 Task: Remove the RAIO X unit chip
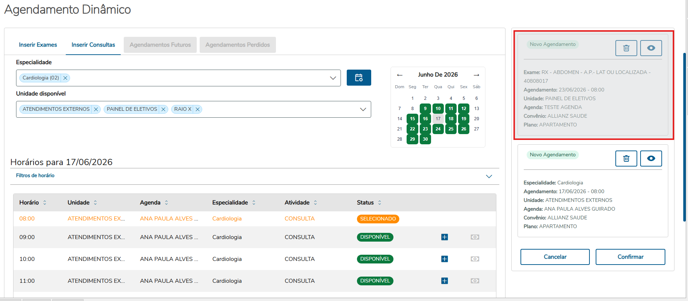[x=197, y=109]
